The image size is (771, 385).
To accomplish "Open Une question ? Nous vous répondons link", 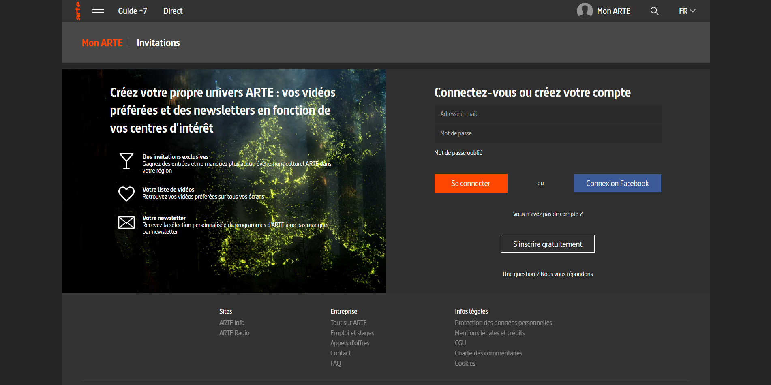I will [x=548, y=274].
